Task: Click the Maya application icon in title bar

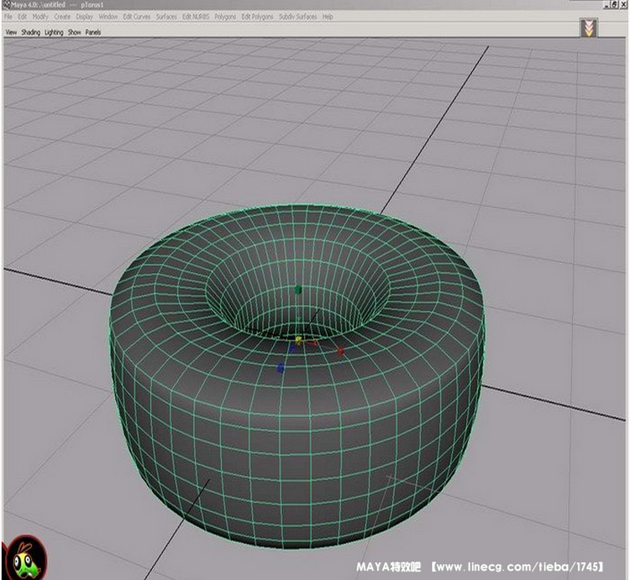Action: tap(6, 5)
